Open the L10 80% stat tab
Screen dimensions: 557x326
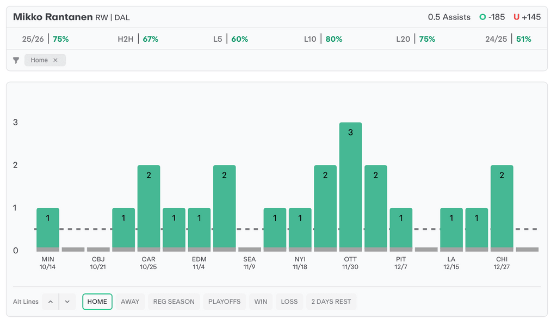click(323, 39)
